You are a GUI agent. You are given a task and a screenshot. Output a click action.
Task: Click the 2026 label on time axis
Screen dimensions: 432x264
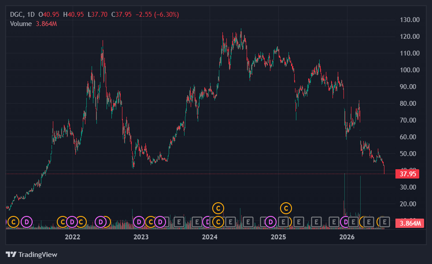pyautogui.click(x=347, y=237)
